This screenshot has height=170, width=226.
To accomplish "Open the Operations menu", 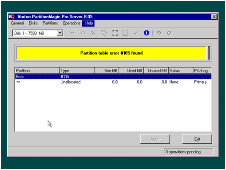I will [x=71, y=23].
